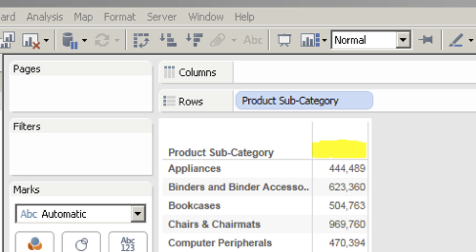Select the Chairs & Chairmats row label
This screenshot has width=476, height=252.
[x=214, y=225]
